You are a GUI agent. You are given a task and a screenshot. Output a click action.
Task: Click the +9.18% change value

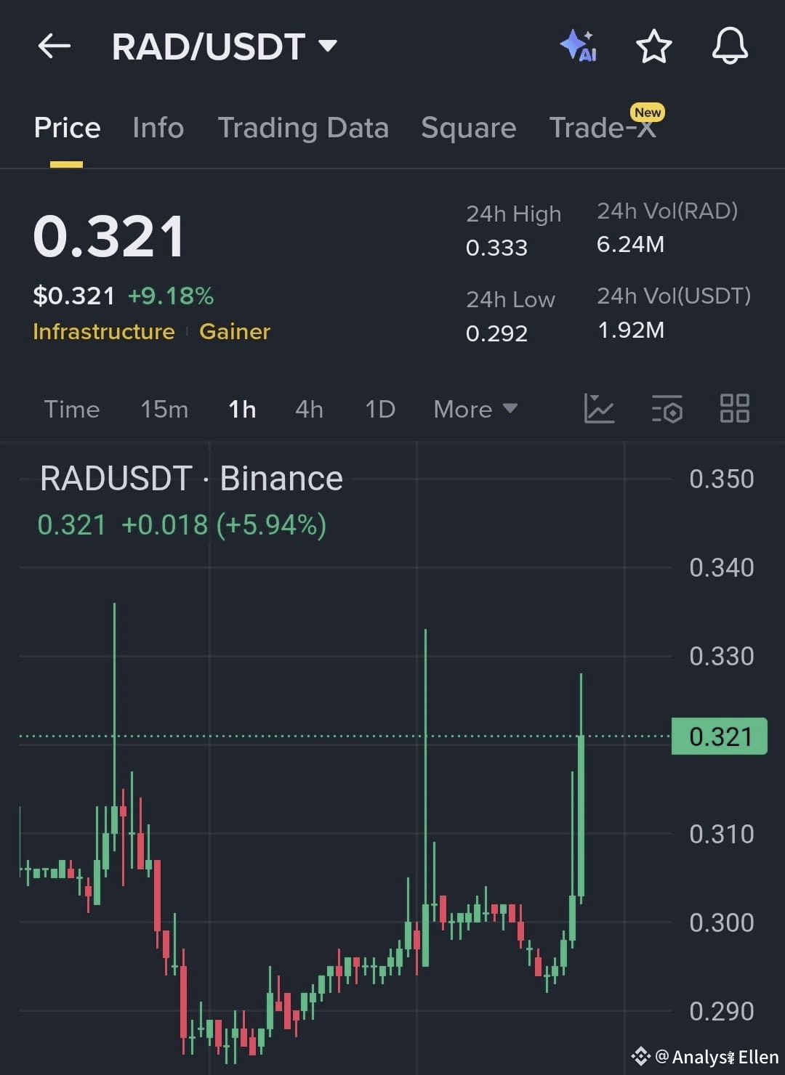(171, 296)
